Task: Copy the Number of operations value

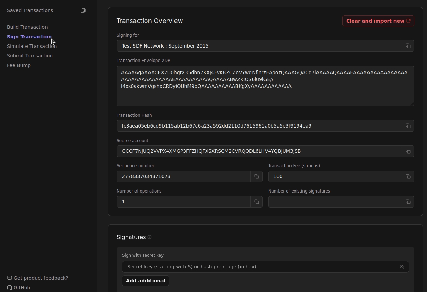Action: tap(256, 202)
